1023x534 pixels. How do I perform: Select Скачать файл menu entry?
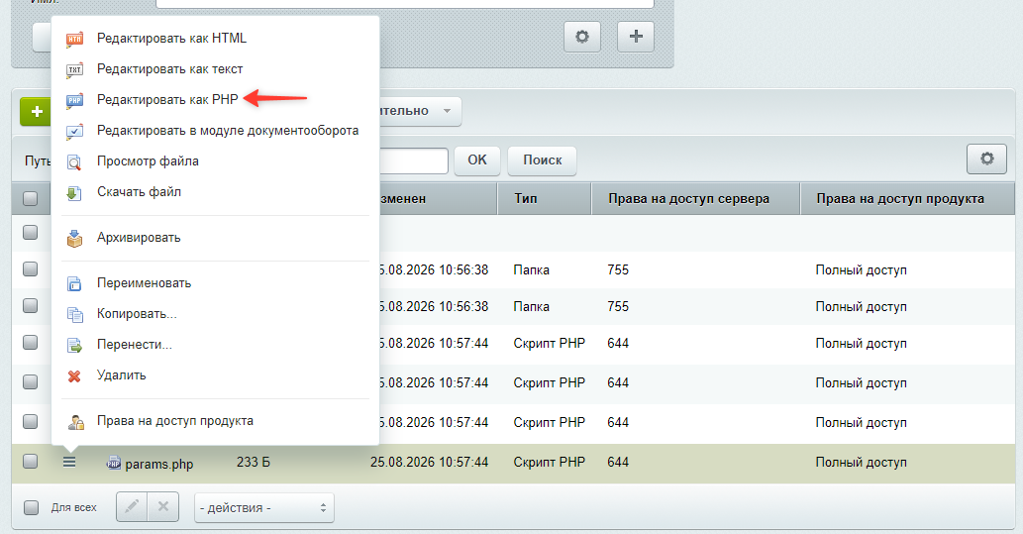139,192
